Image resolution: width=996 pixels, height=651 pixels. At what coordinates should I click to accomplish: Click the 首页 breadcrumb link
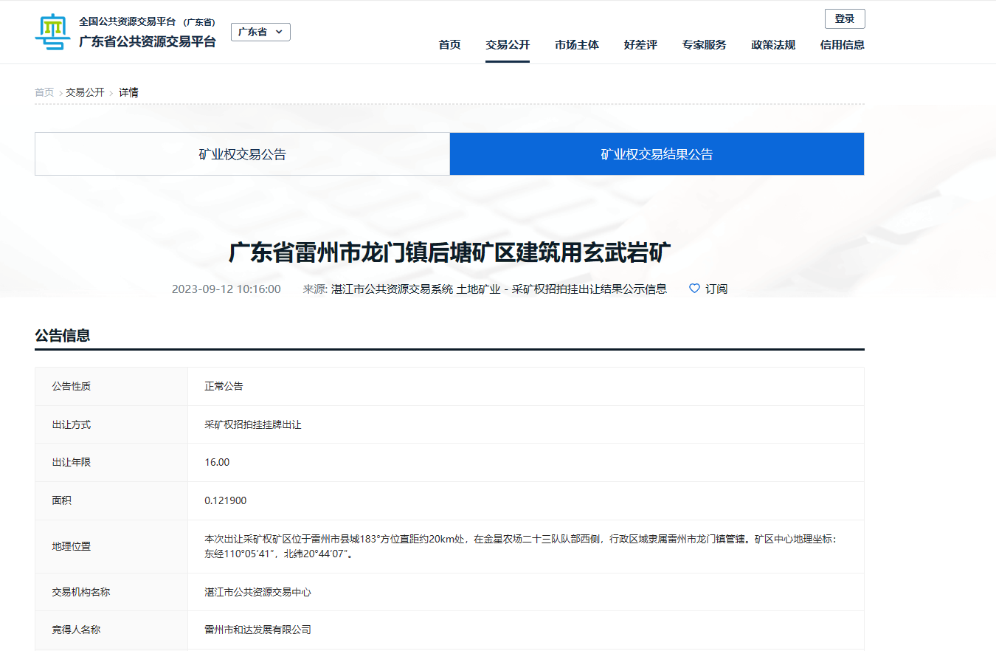coord(44,92)
